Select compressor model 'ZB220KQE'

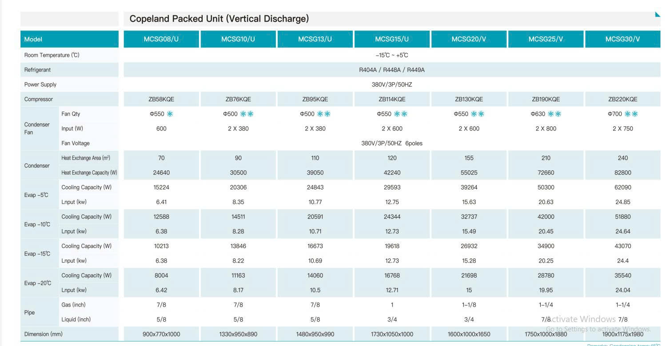[x=622, y=99]
